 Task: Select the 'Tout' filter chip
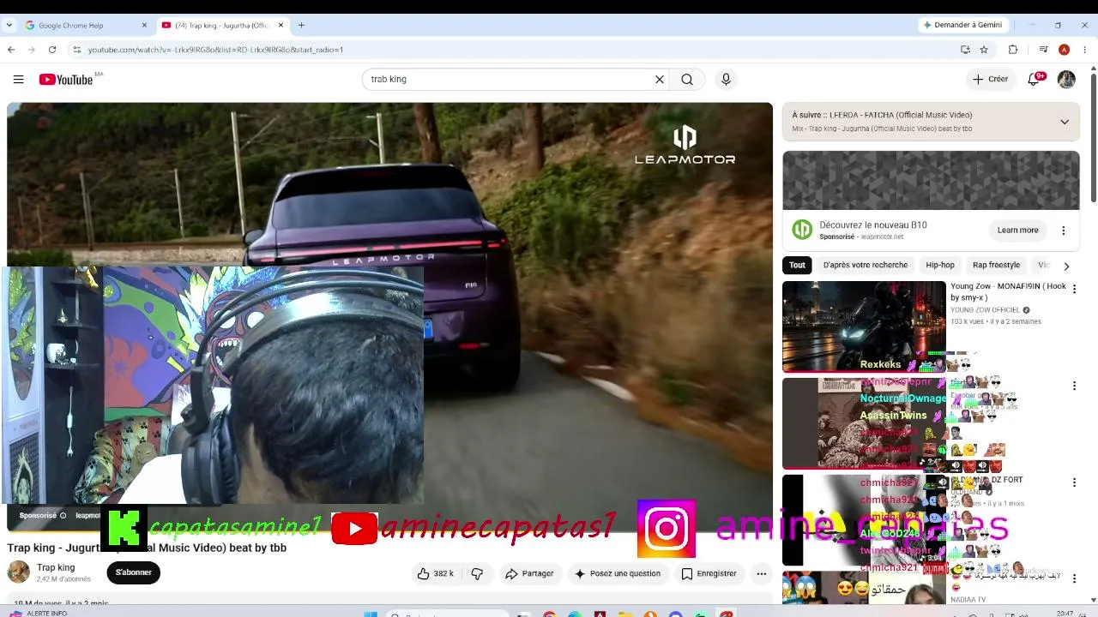point(797,266)
